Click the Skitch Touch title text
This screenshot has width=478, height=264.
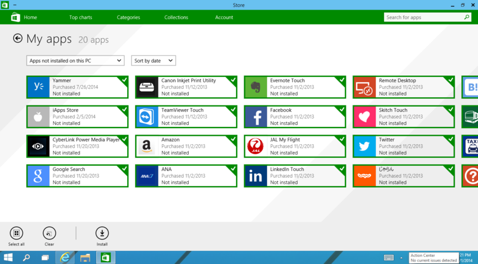click(x=393, y=110)
